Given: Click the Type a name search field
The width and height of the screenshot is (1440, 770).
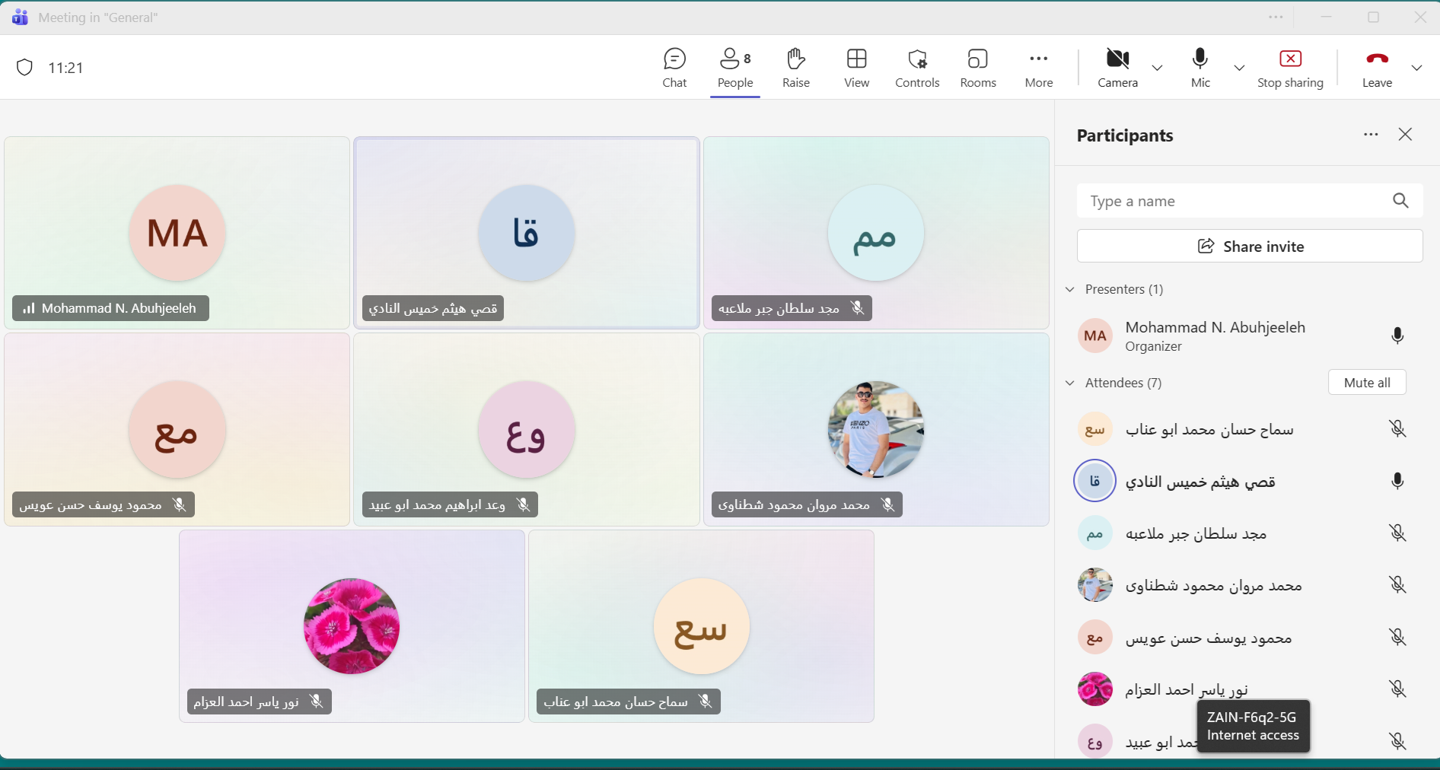Looking at the screenshot, I should tap(1249, 201).
